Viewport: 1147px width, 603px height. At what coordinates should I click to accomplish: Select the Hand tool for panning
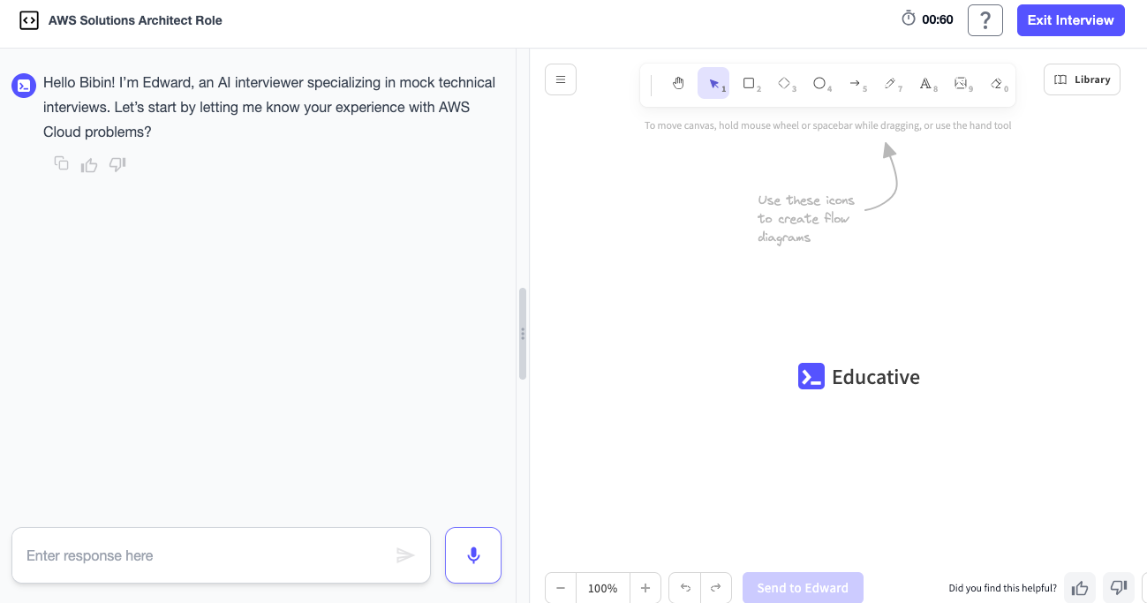tap(678, 83)
